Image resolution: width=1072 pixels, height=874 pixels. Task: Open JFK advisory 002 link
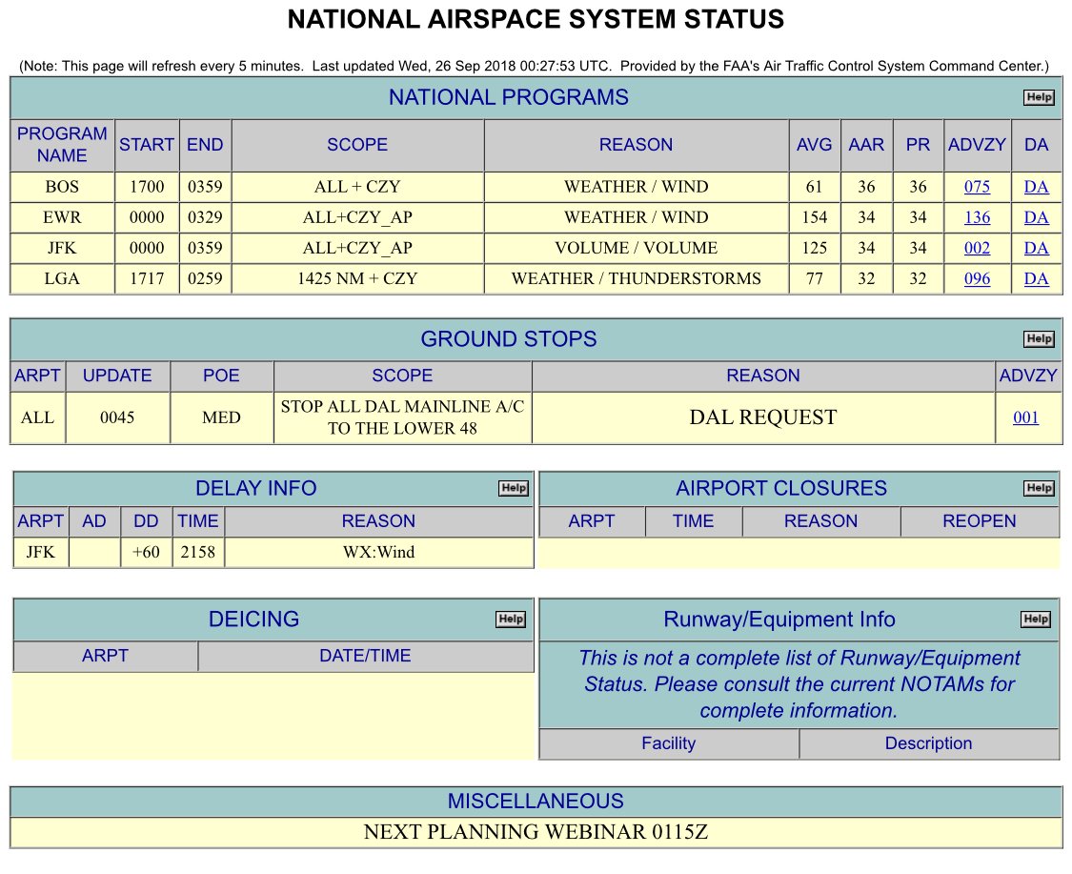(x=977, y=248)
